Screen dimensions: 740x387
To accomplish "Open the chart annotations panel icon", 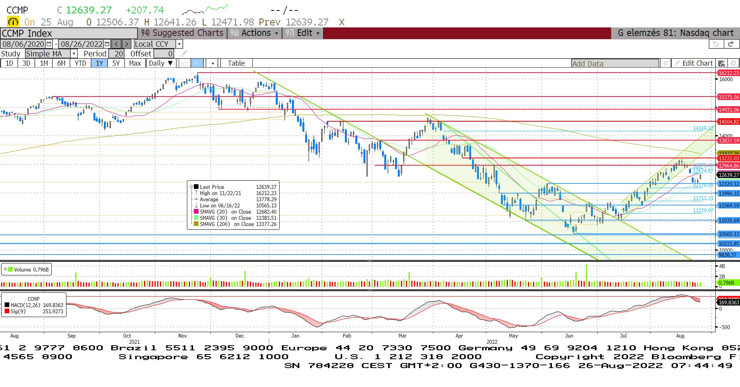I will pos(721,63).
